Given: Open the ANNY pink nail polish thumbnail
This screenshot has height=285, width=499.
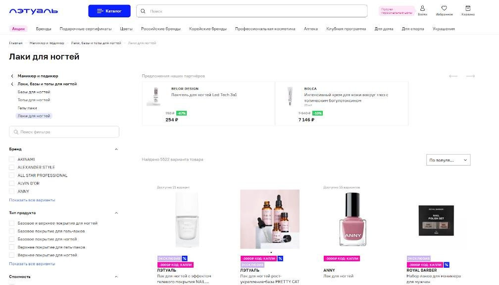Looking at the screenshot, I should point(353,219).
